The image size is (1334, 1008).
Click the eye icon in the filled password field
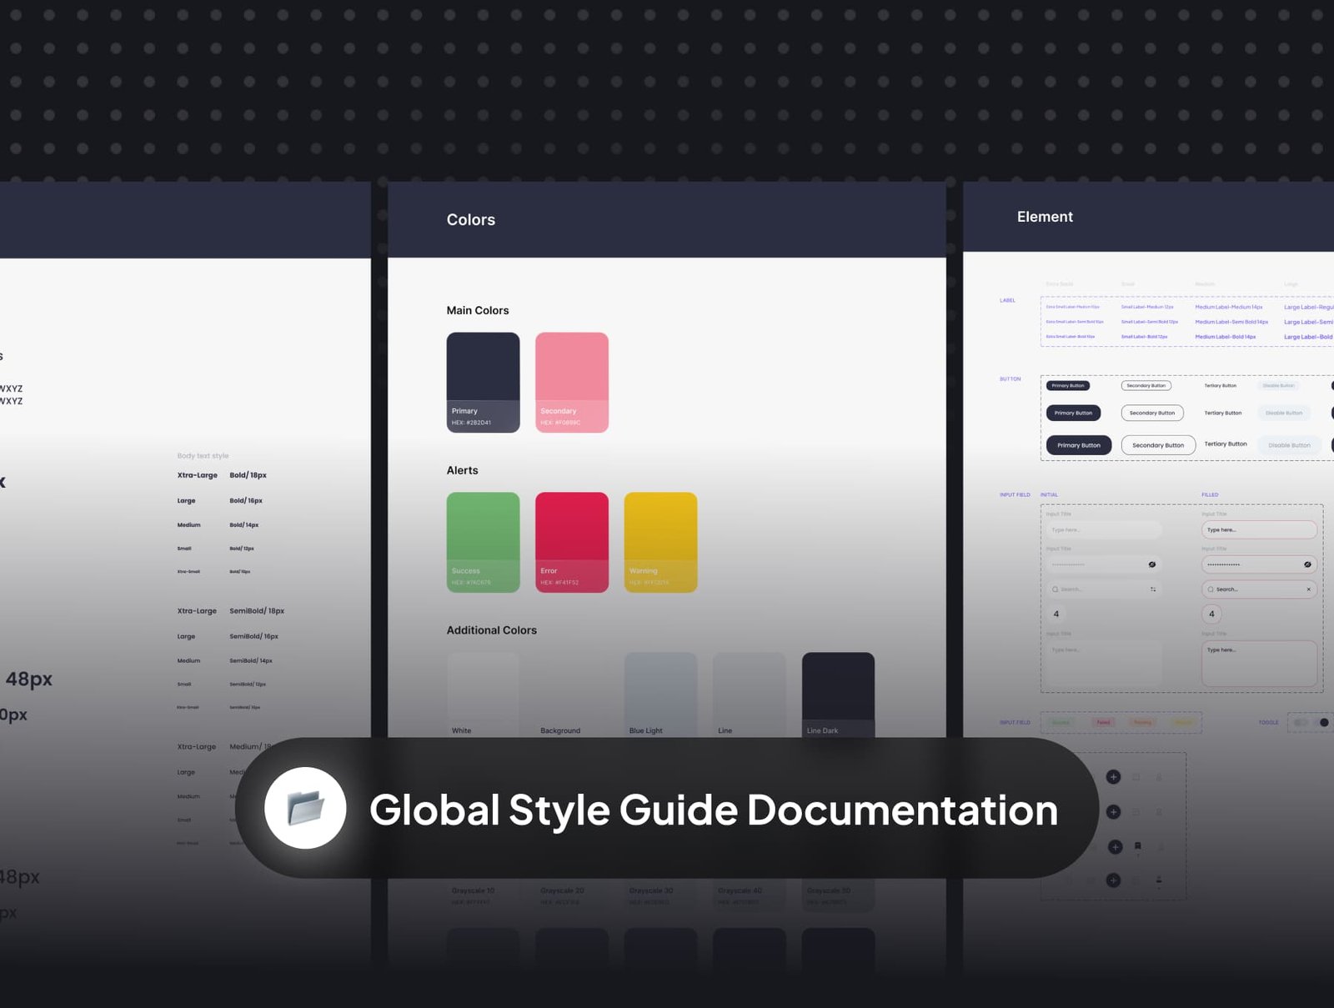1307,564
